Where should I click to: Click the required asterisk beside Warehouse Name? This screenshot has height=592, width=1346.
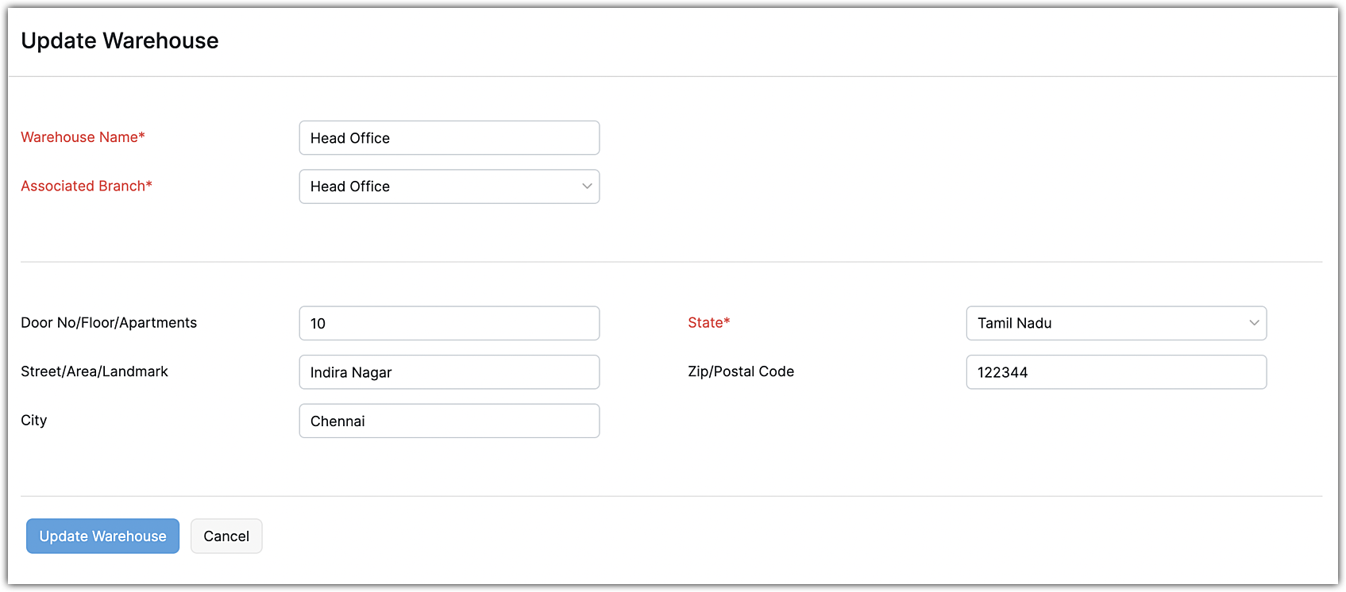click(x=142, y=136)
